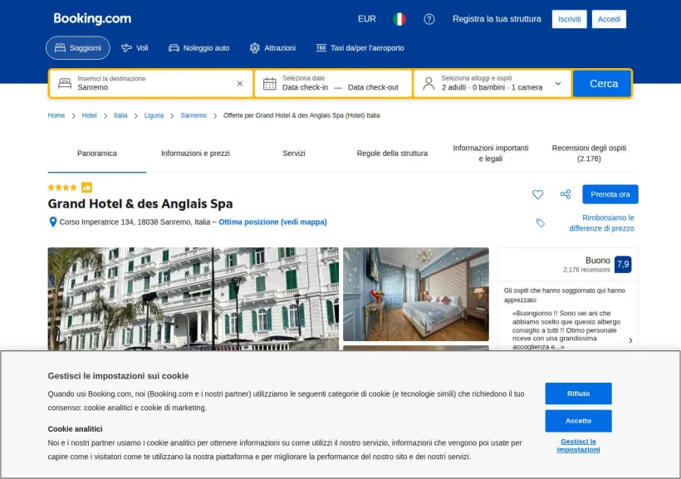Click the four-star hotel rating
This screenshot has height=479, width=681.
pos(62,188)
